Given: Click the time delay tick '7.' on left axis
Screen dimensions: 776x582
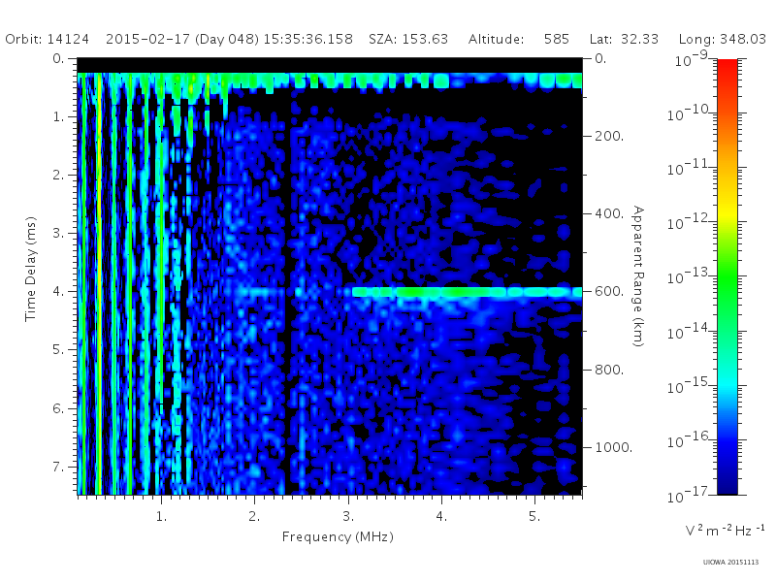Looking at the screenshot, I should click(58, 467).
